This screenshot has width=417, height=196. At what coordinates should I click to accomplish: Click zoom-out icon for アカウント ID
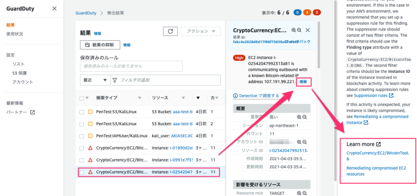[304, 142]
